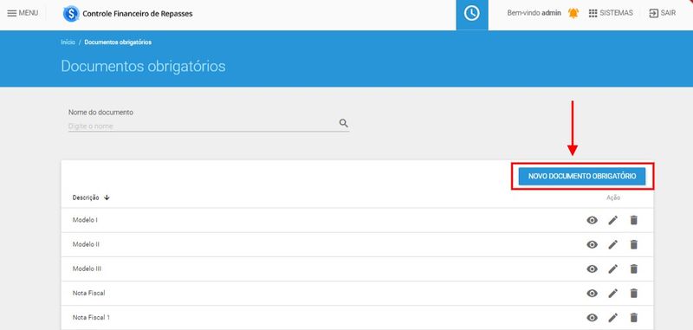Image resolution: width=693 pixels, height=330 pixels.
Task: Delete Nota Fiscal 1 with trash icon
Action: tap(634, 317)
